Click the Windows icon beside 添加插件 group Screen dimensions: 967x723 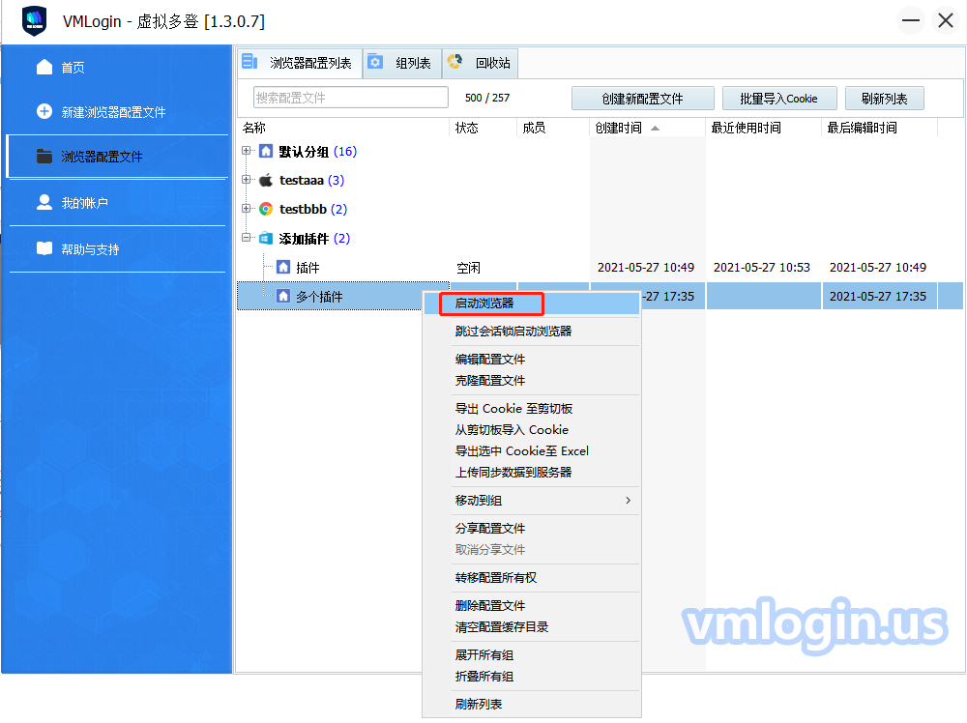tap(266, 239)
